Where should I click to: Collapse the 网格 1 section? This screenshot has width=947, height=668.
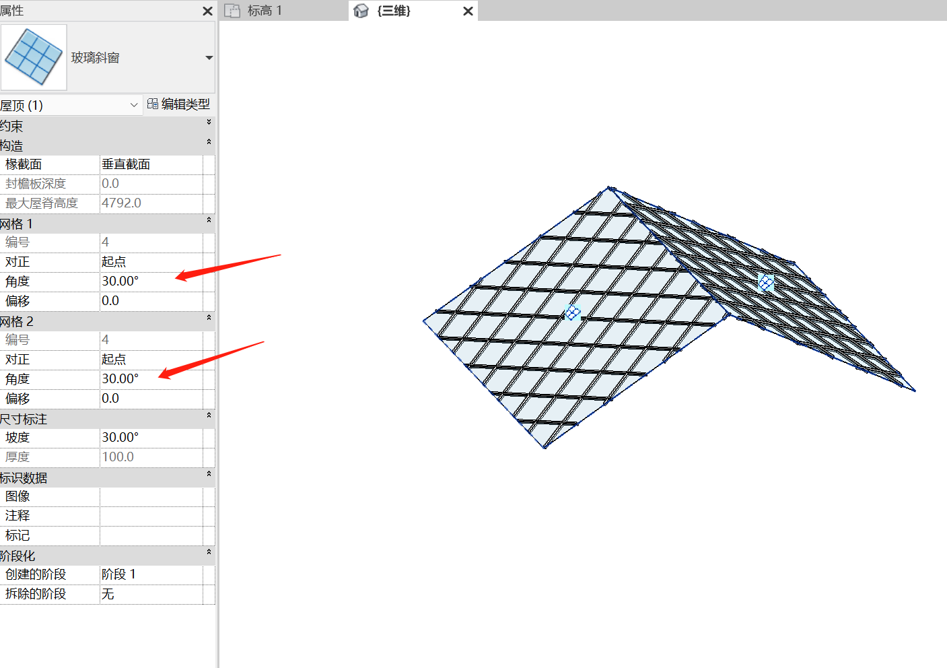[209, 220]
